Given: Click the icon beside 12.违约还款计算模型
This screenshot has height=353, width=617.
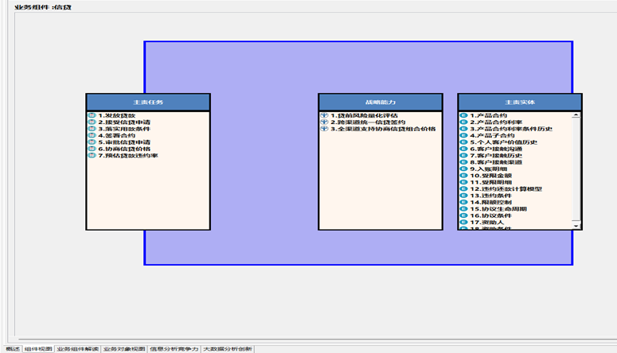Looking at the screenshot, I should pos(463,188).
